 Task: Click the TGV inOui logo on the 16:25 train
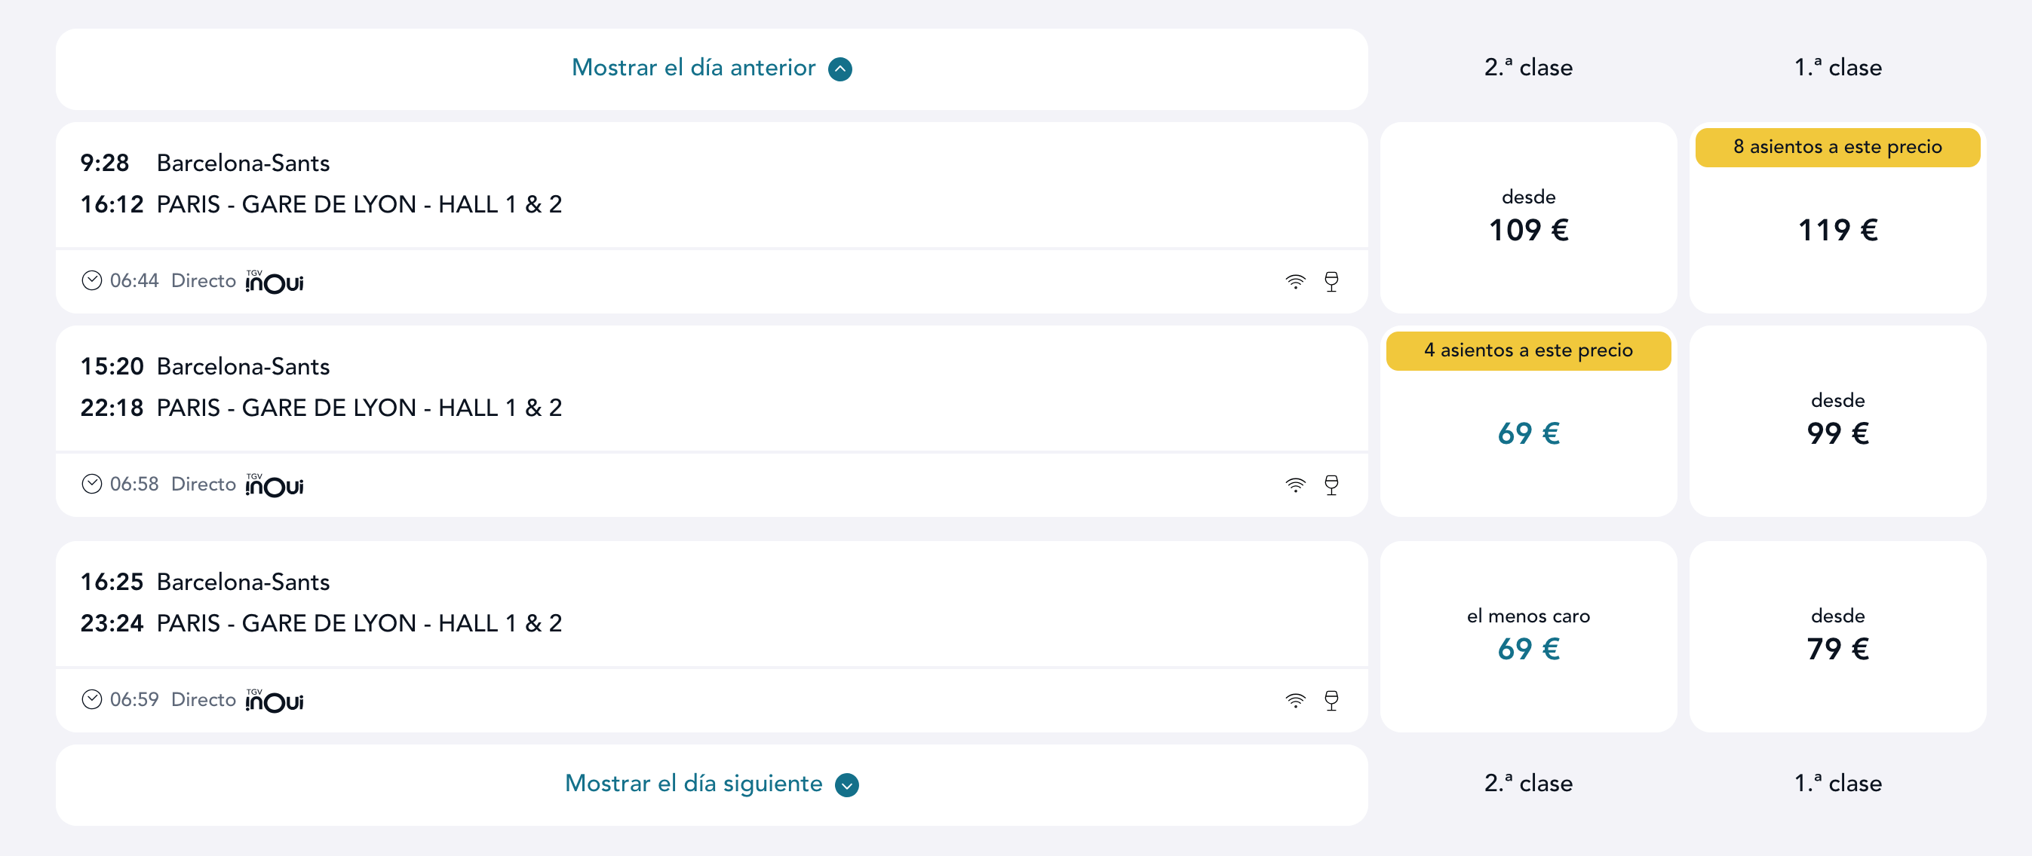(x=274, y=701)
